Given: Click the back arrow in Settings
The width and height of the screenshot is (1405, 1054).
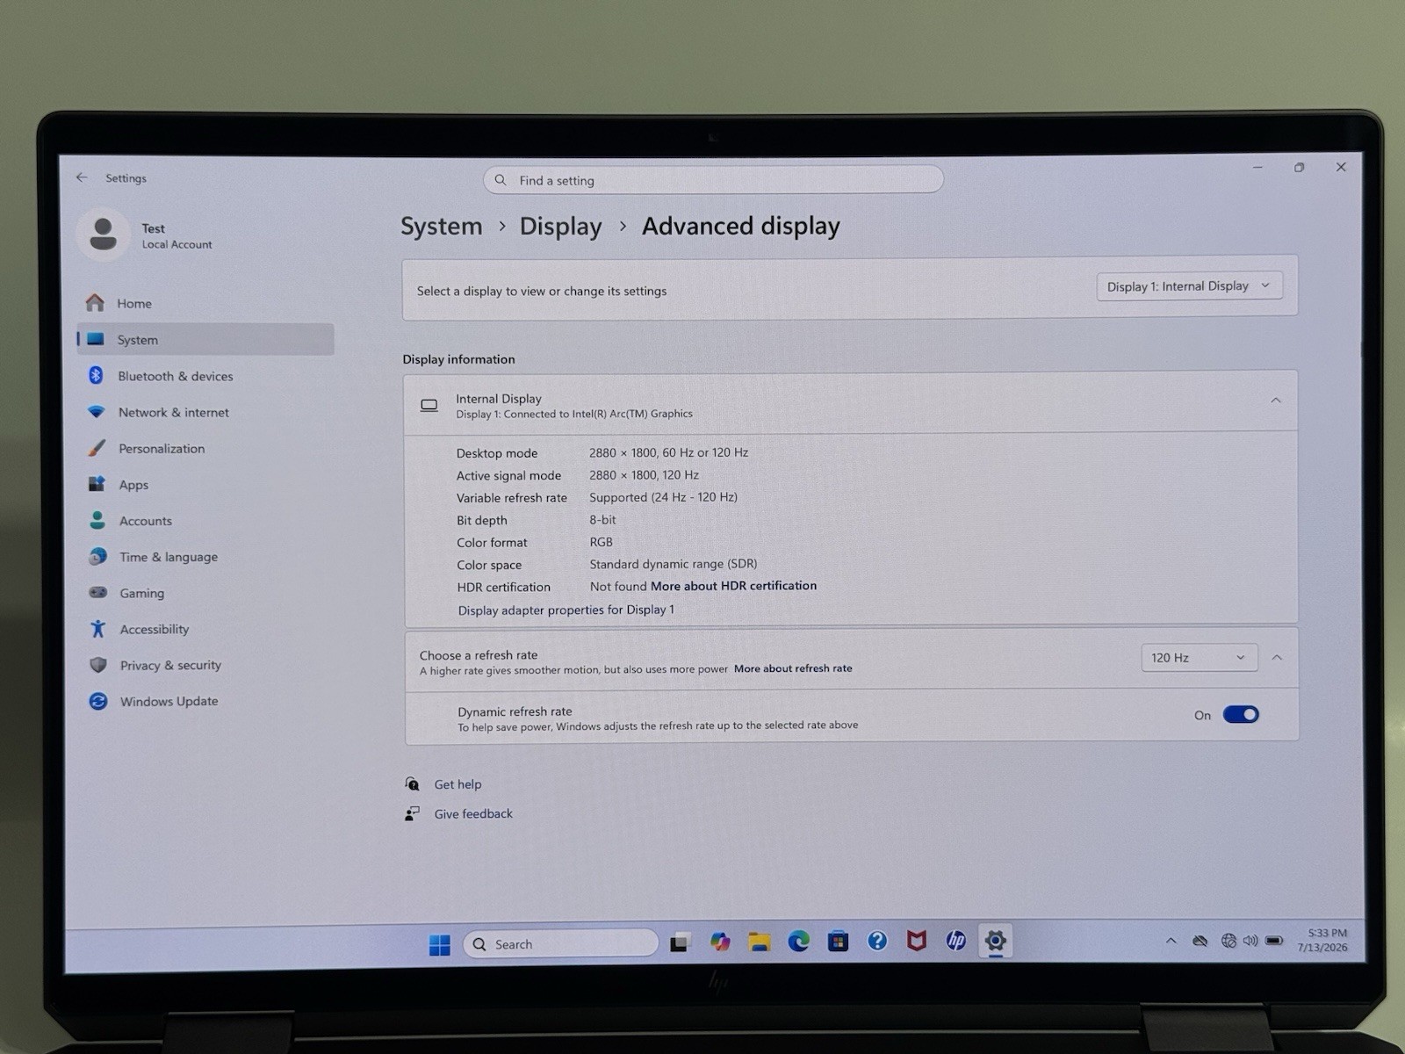Looking at the screenshot, I should coord(82,177).
